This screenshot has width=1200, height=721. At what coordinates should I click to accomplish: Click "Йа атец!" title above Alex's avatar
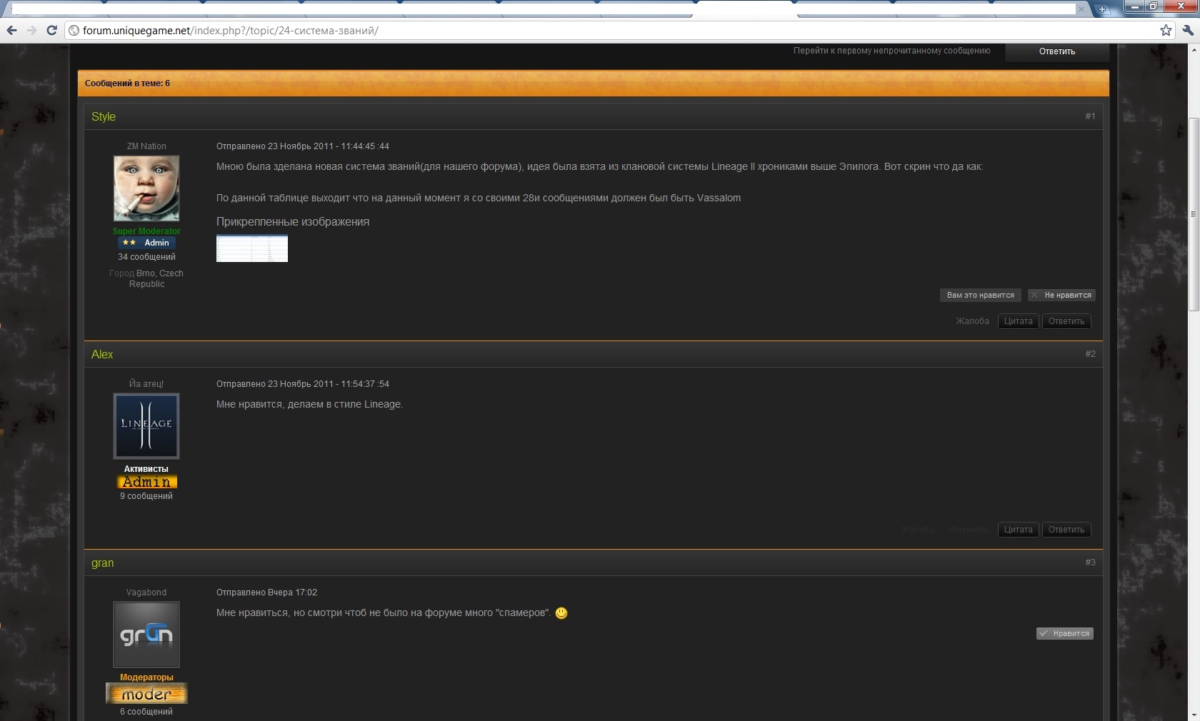[146, 384]
